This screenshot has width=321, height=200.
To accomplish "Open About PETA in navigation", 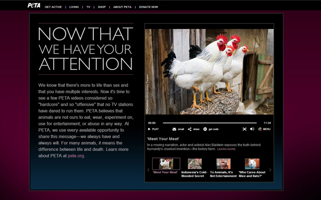I will [x=122, y=7].
